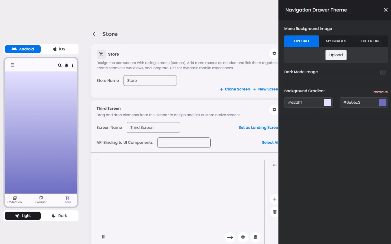Click the back arrow beside Store heading
Screen dimensions: 391x244
click(95, 34)
